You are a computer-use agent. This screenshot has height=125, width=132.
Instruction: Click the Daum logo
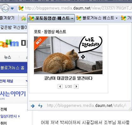click(10, 43)
